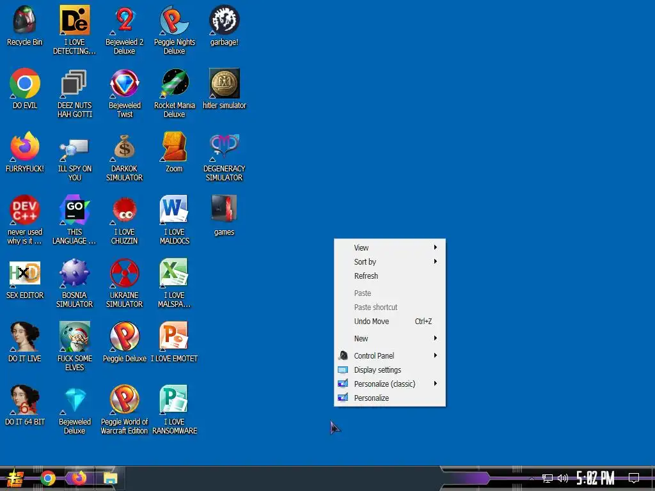Launch the Peggle Deluxe shortcut
Viewport: 655px width, 491px height.
[125, 343]
